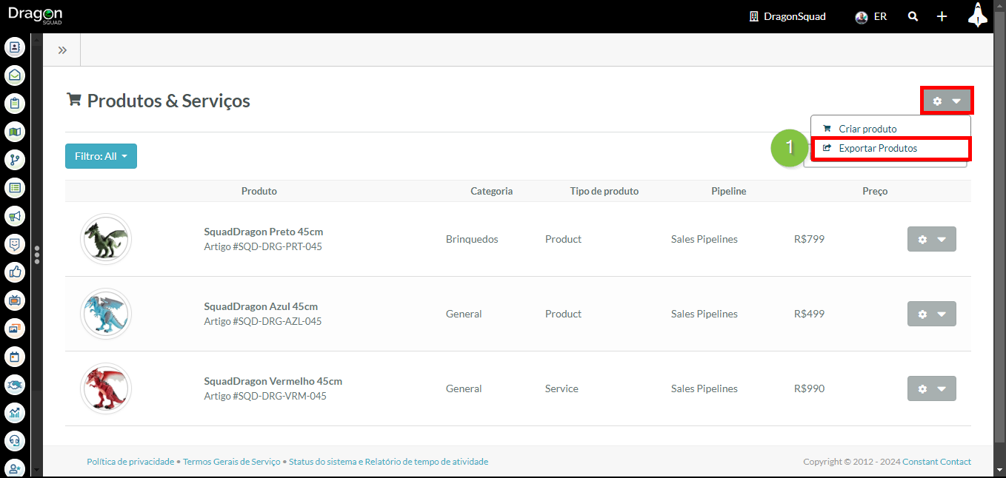This screenshot has width=1006, height=478.
Task: Click the blue dragon product thumbnail
Action: click(106, 314)
